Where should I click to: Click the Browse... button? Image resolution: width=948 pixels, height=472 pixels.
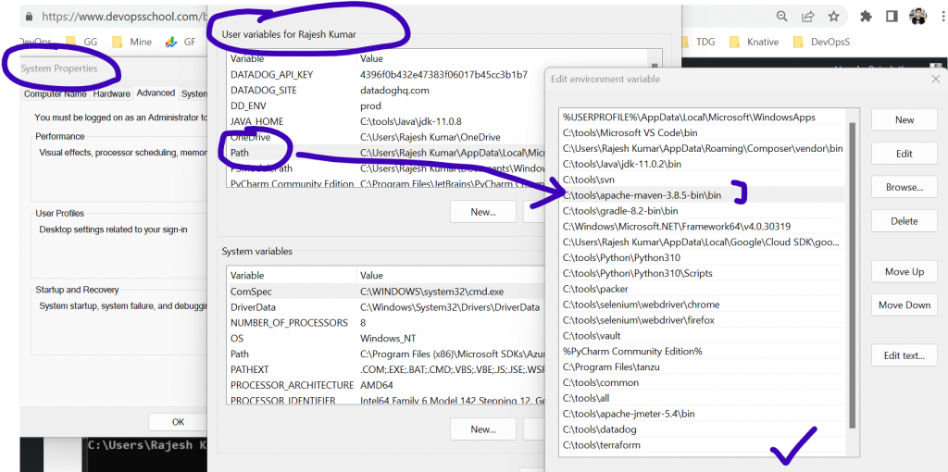pyautogui.click(x=904, y=187)
